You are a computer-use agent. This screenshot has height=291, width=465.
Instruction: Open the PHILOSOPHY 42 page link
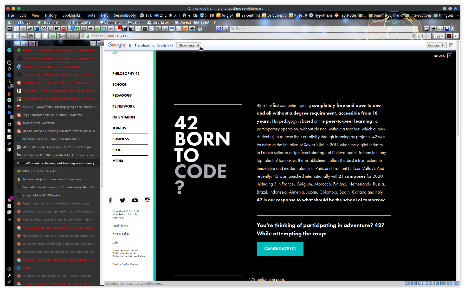[126, 74]
